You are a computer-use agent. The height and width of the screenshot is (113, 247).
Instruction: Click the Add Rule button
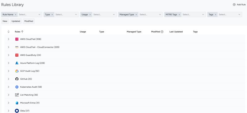coord(239,5)
